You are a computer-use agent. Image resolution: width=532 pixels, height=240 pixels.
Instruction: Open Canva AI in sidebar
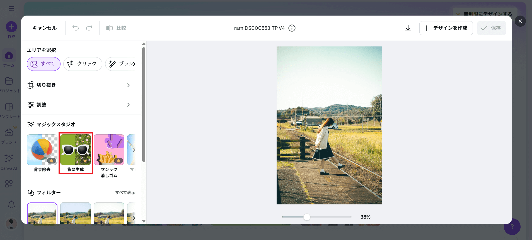pyautogui.click(x=9, y=162)
